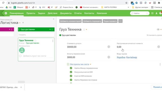Open the more actions ellipsis button
Screen dimensions: 162x91
click(120, 21)
